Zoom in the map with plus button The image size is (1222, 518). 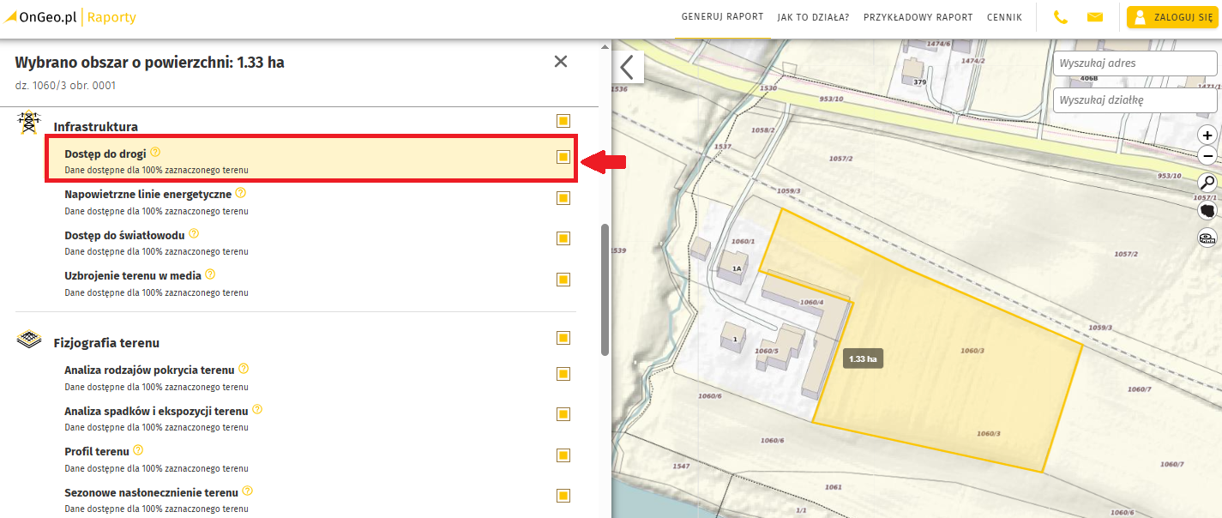1207,136
